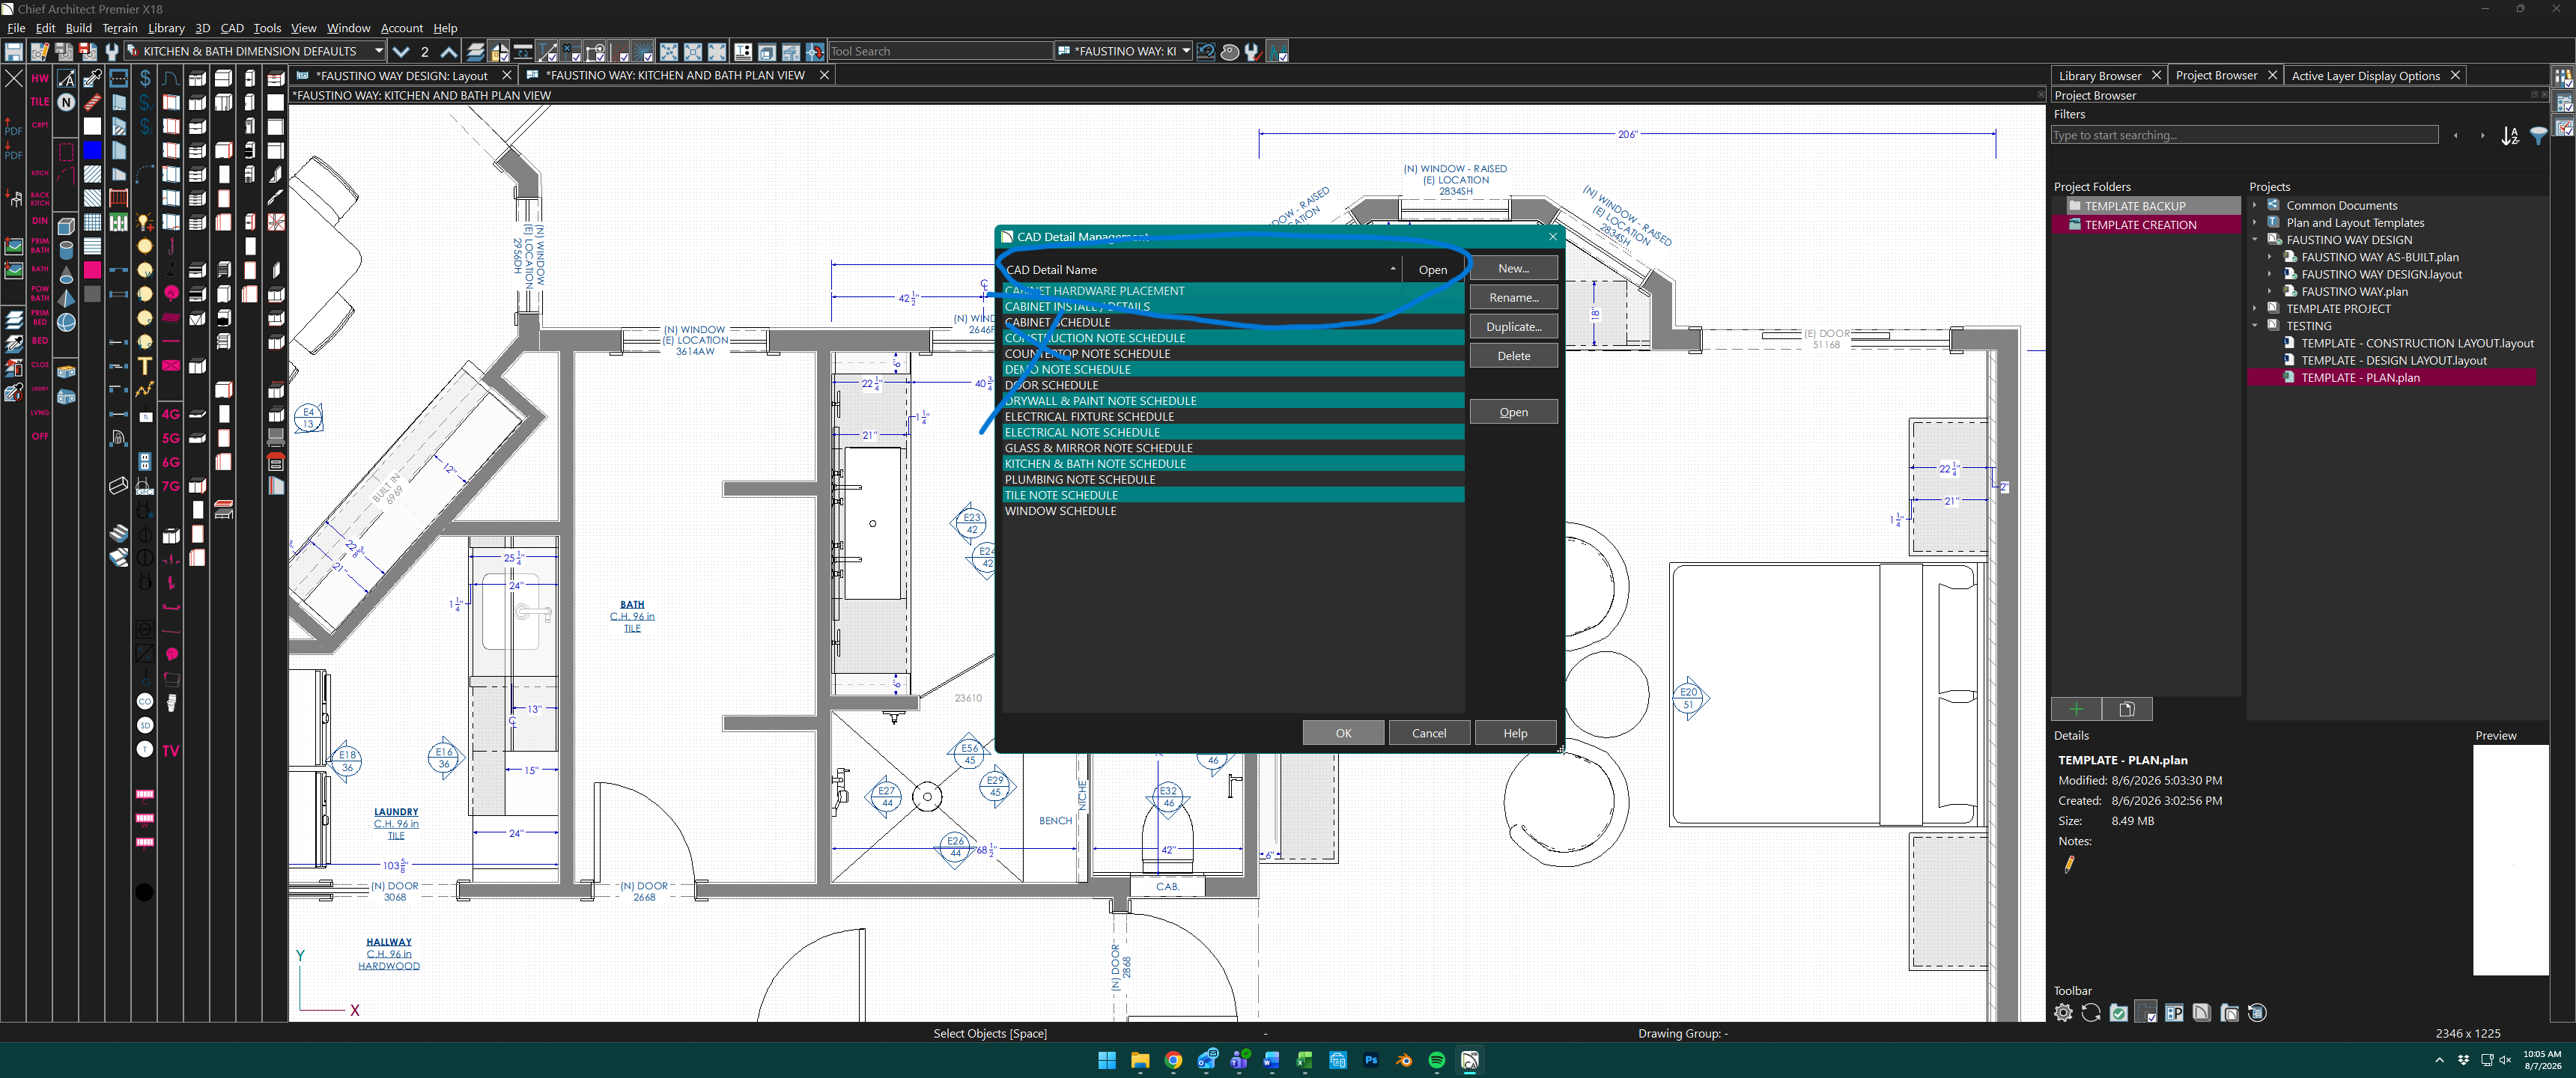Click the TILE toolbar button

coord(40,102)
